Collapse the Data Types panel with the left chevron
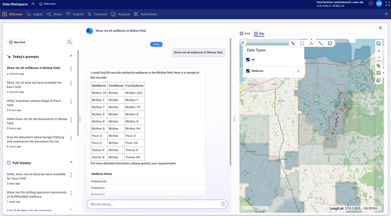The image size is (391, 216). [243, 42]
